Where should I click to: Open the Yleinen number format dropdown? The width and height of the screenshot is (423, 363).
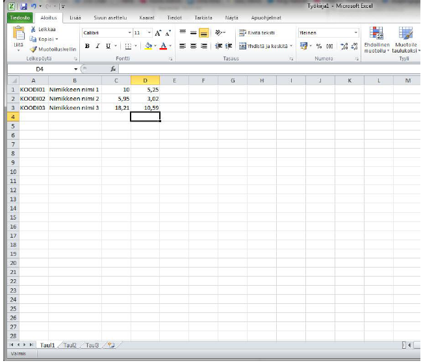coord(356,32)
